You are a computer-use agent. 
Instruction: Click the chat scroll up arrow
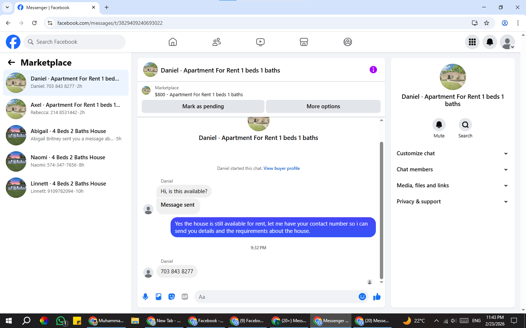tap(381, 120)
